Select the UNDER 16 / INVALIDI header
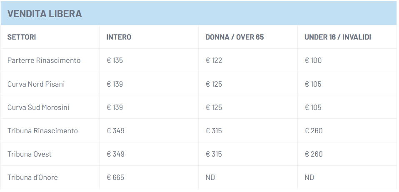399x192 pixels. (337, 37)
